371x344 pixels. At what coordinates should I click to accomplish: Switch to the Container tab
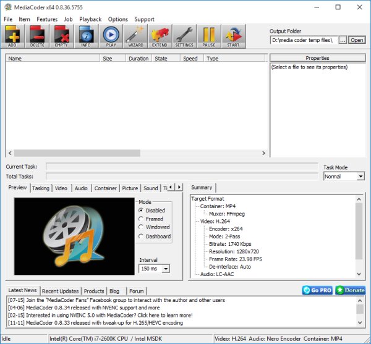105,188
